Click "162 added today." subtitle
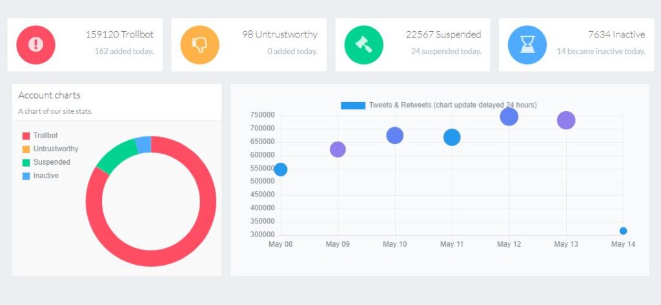The width and height of the screenshot is (661, 305). pyautogui.click(x=124, y=52)
